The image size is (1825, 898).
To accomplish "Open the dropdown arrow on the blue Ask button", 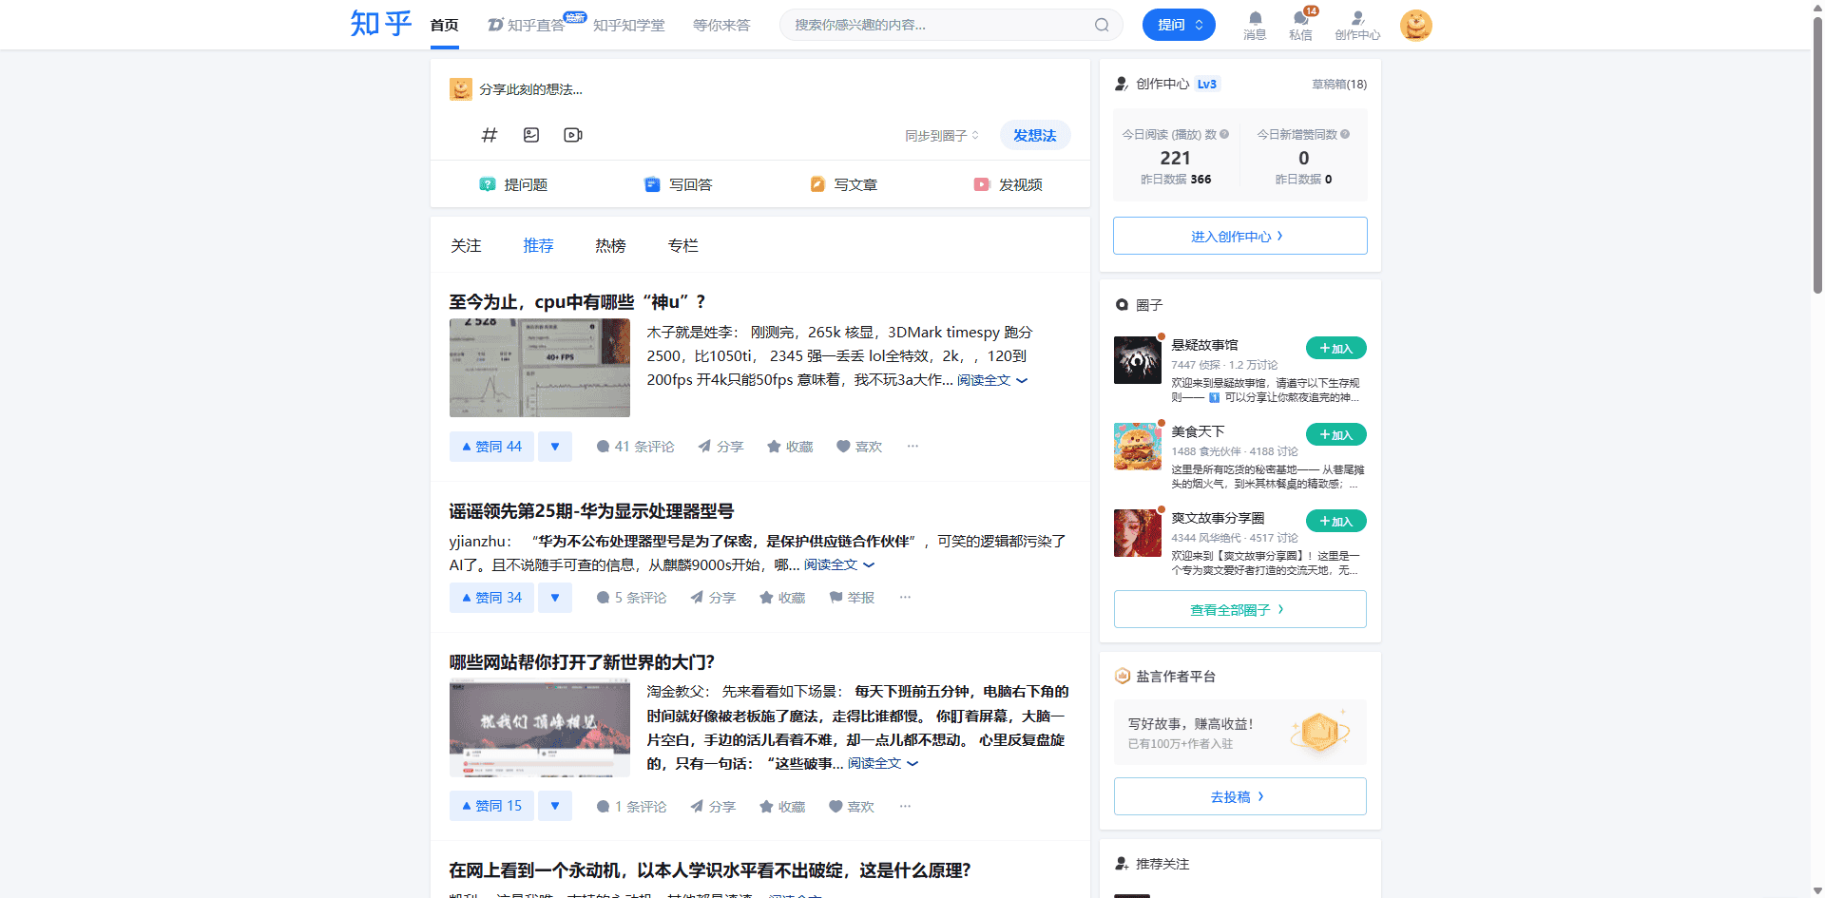I will pyautogui.click(x=1200, y=26).
